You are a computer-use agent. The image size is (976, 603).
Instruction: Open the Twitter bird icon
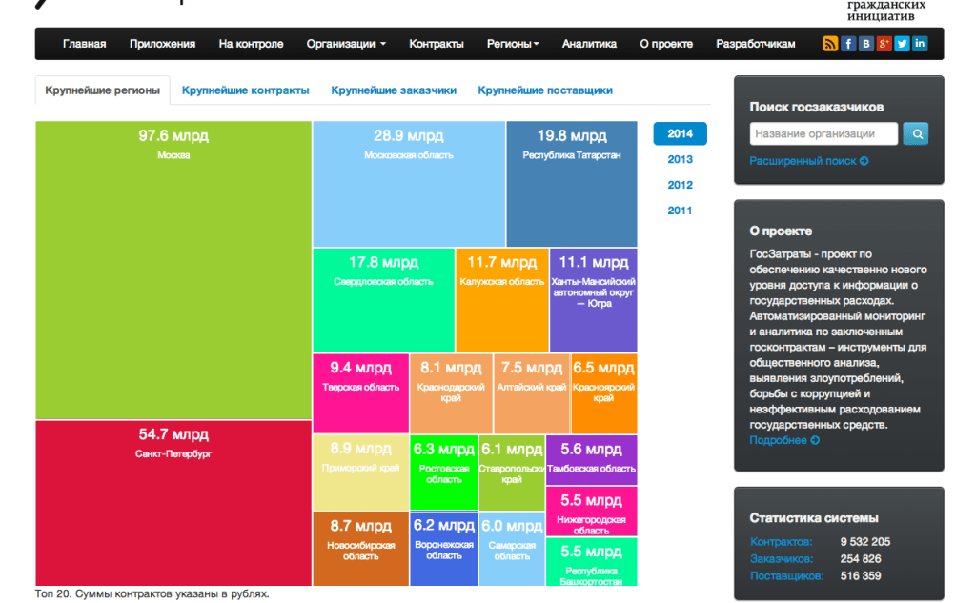pyautogui.click(x=902, y=44)
